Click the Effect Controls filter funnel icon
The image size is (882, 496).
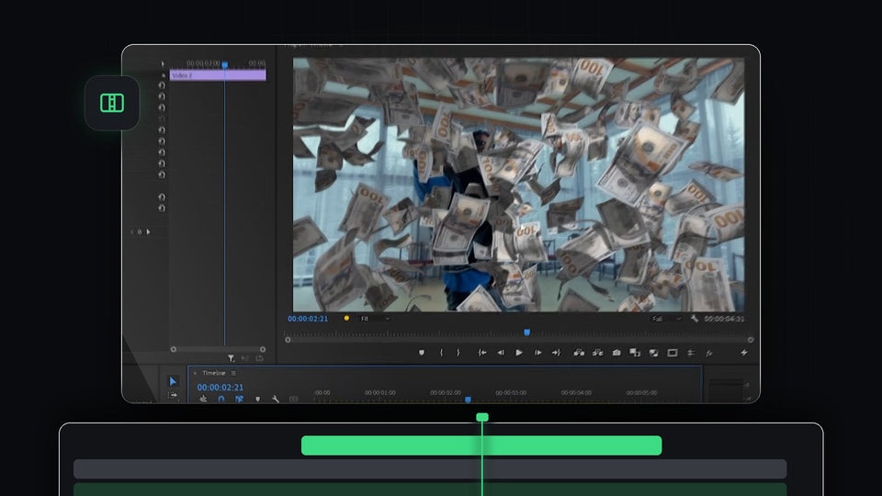(x=232, y=358)
